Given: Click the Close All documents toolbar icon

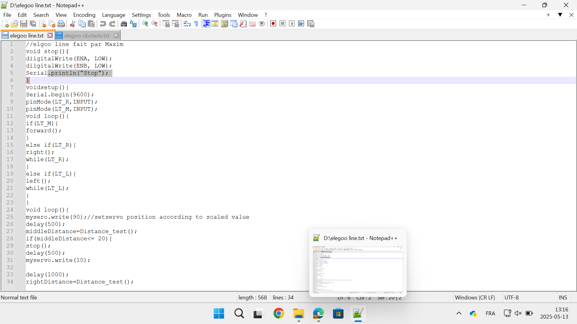Looking at the screenshot, I should point(52,24).
